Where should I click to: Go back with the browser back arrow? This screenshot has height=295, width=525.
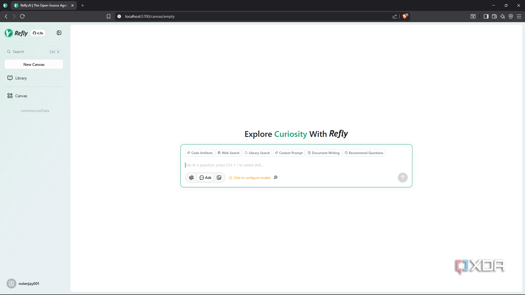6,16
